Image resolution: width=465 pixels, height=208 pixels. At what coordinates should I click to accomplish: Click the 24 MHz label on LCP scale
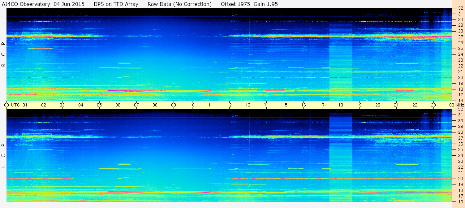click(460, 155)
